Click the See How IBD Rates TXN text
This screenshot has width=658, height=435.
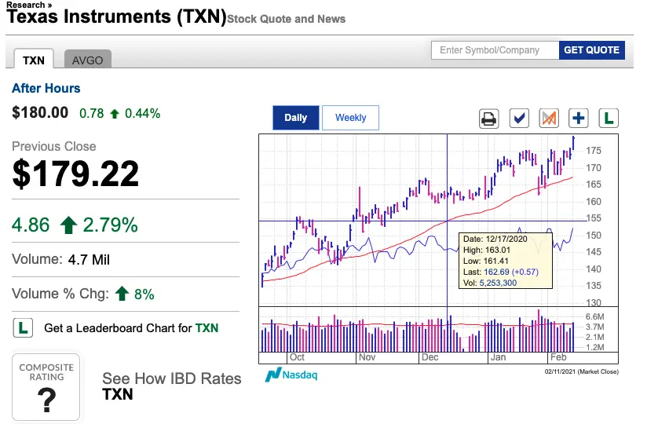pyautogui.click(x=172, y=386)
